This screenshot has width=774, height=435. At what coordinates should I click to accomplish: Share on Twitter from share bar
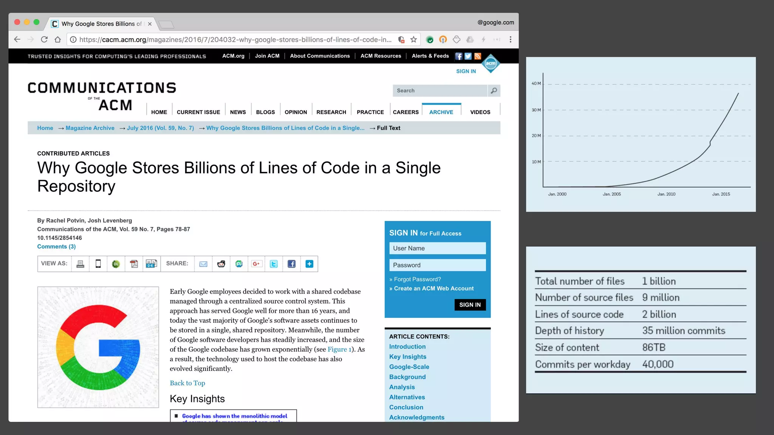[274, 264]
